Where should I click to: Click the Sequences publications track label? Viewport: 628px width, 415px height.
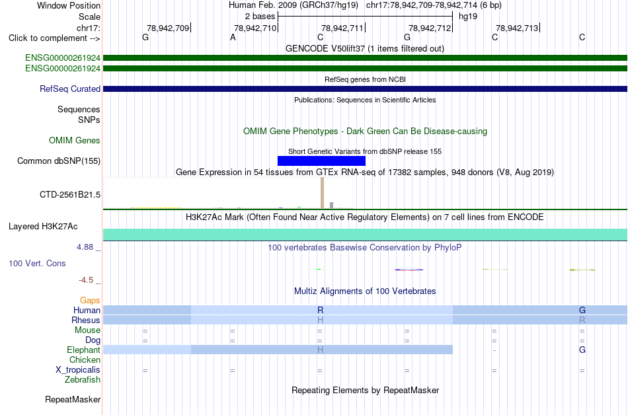(x=79, y=109)
